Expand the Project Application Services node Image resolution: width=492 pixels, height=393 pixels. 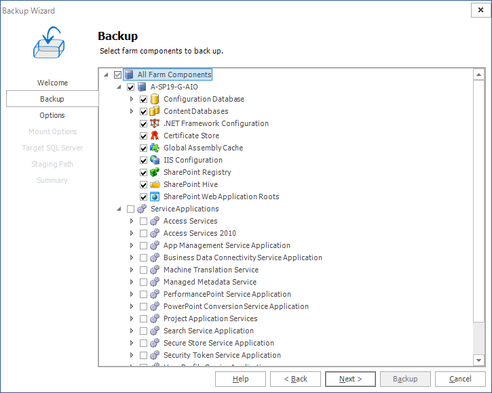[x=132, y=318]
